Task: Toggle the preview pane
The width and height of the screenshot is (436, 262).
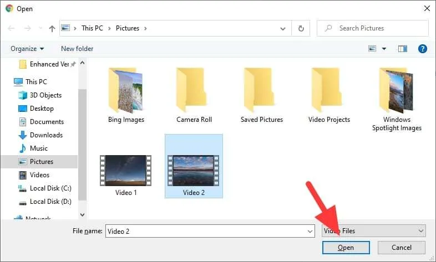Action: [402, 49]
